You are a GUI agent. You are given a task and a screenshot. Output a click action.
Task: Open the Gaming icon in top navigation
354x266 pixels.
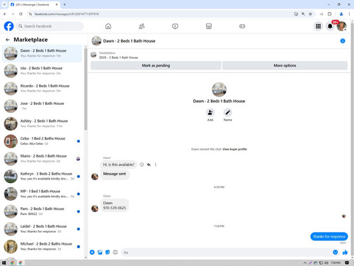coord(242,26)
